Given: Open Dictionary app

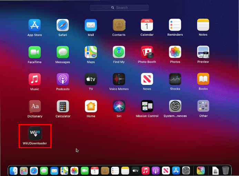Looking at the screenshot, I should [34, 106].
